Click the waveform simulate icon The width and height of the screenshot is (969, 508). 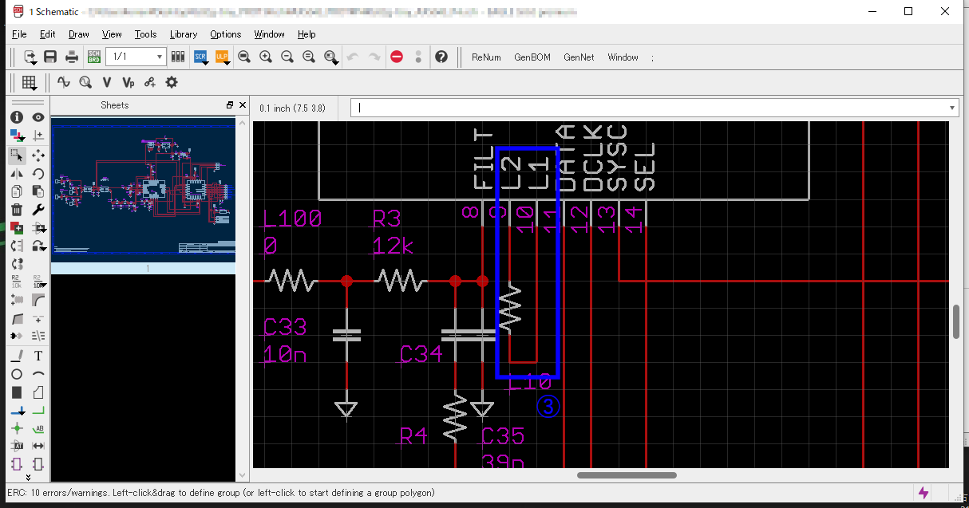[64, 83]
